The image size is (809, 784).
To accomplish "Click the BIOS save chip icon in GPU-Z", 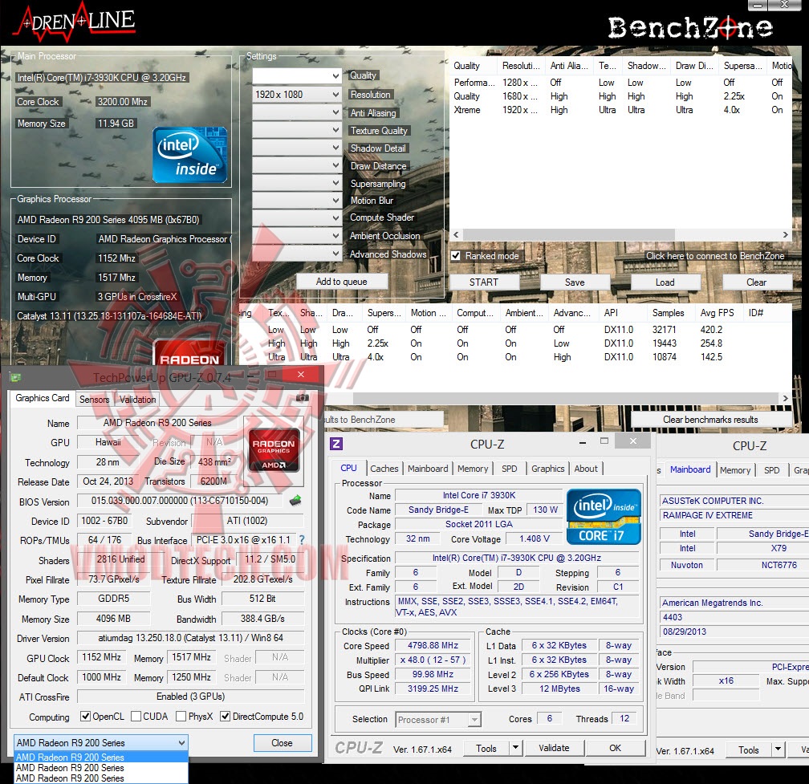I will pos(295,500).
